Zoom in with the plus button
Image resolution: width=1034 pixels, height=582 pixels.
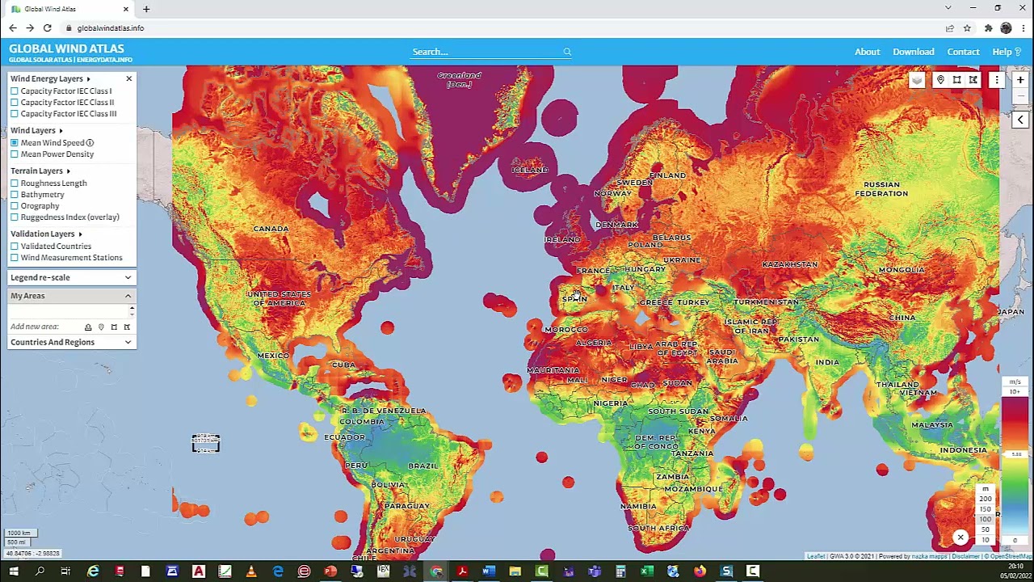pos(1020,80)
